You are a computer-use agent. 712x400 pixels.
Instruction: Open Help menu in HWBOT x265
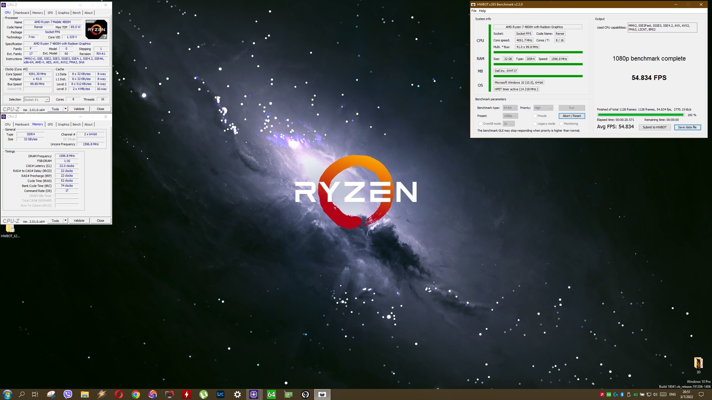482,11
